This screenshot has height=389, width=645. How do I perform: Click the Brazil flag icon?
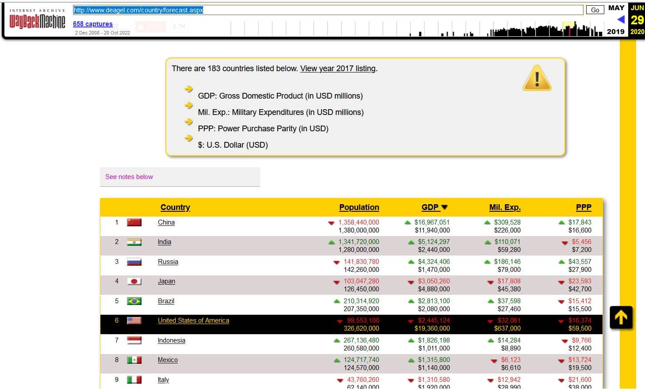134,301
